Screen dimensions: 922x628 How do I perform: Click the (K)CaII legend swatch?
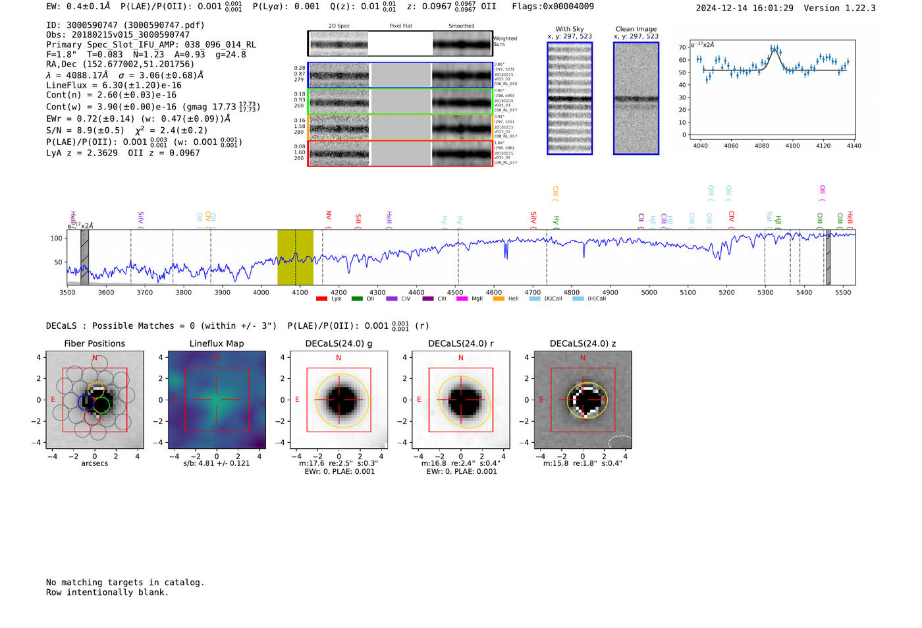[535, 299]
